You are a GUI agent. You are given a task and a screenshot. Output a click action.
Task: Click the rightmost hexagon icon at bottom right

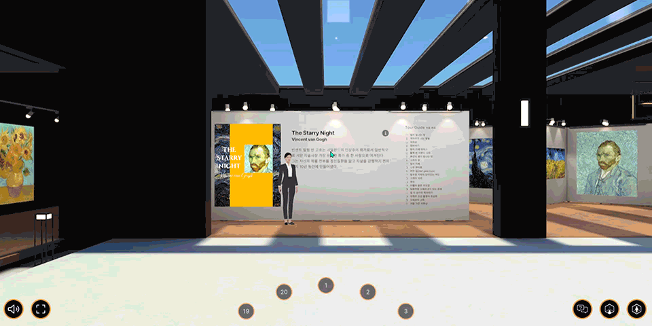coord(636,309)
